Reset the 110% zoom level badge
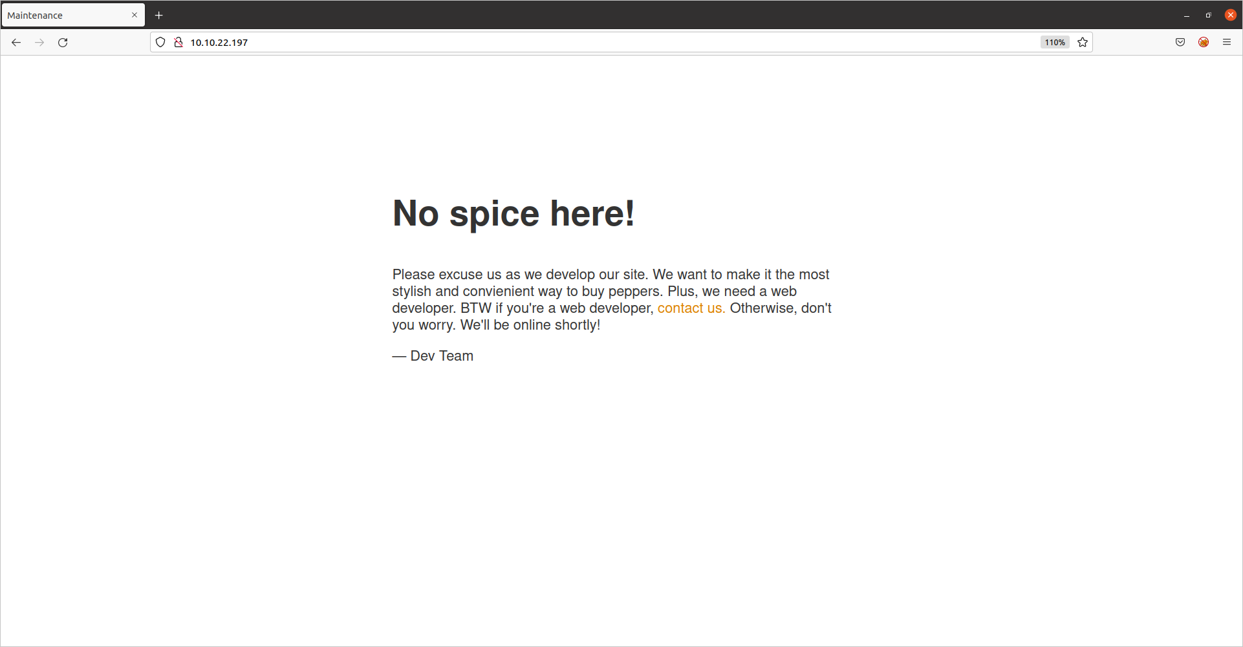 coord(1055,43)
